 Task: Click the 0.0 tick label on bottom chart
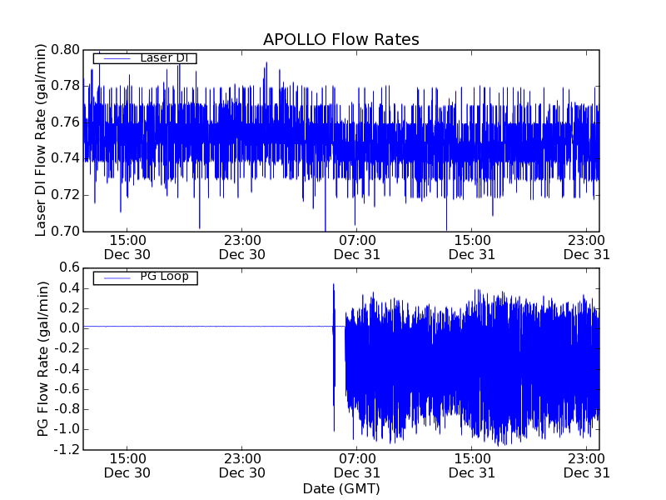coord(69,328)
